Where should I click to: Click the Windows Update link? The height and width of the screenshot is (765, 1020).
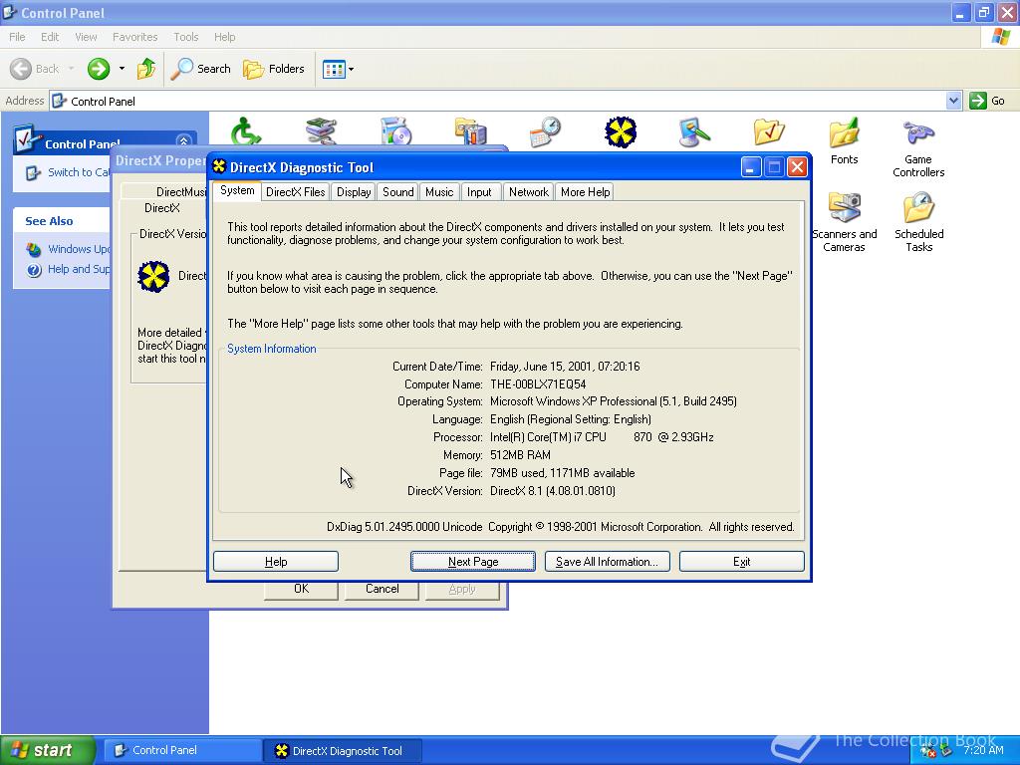[79, 249]
